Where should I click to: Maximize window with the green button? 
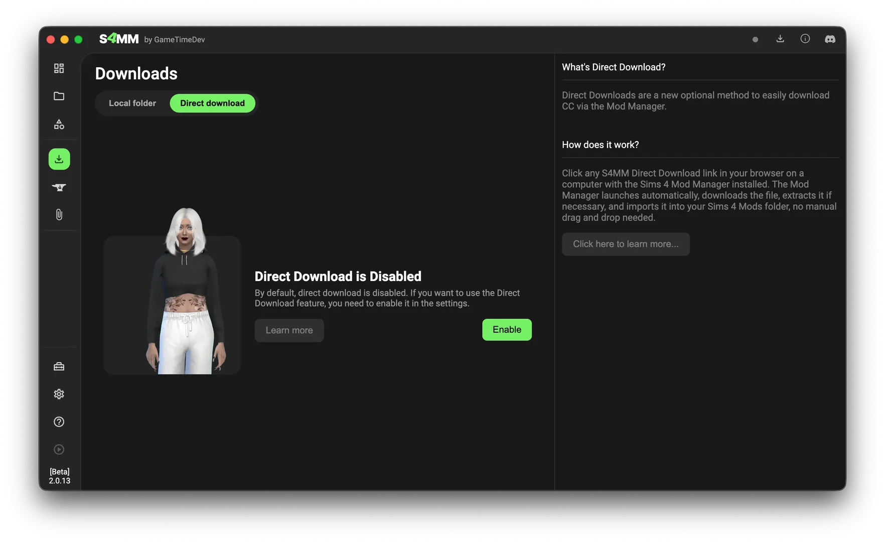pyautogui.click(x=78, y=40)
